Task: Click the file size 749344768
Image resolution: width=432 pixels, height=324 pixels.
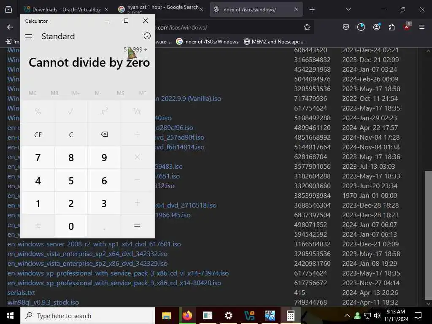Action: click(310, 302)
